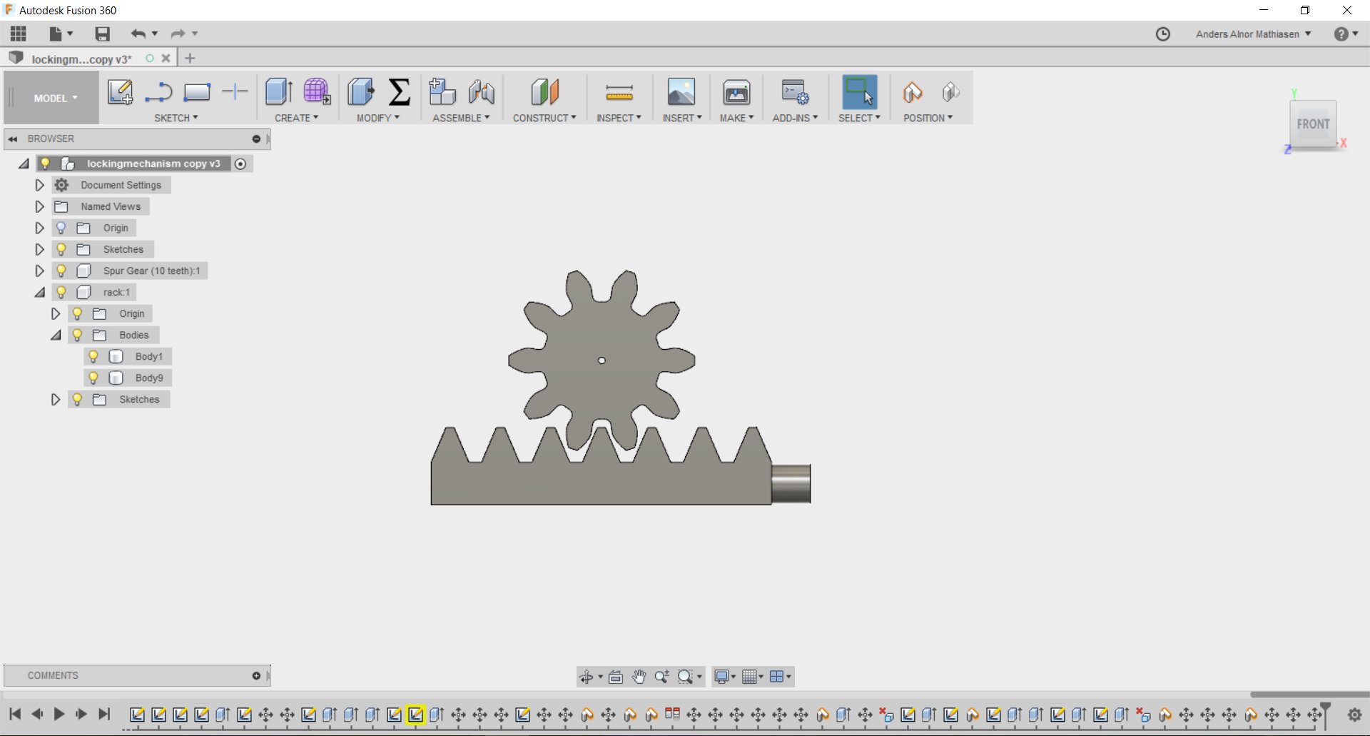Open the CONSTRUCT menu

(x=544, y=118)
